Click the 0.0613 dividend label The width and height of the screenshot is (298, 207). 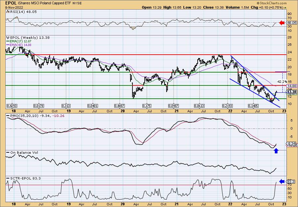(x=199, y=106)
